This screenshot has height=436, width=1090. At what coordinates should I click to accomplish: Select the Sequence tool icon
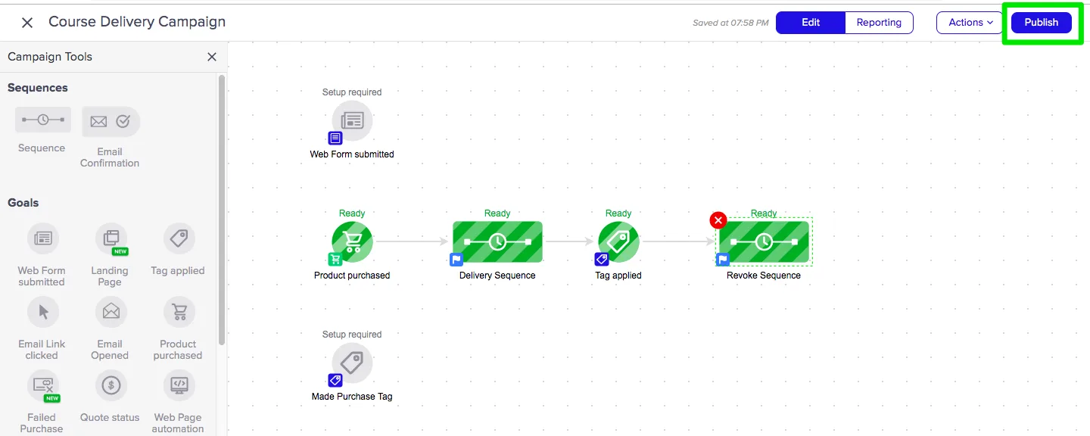pyautogui.click(x=42, y=120)
